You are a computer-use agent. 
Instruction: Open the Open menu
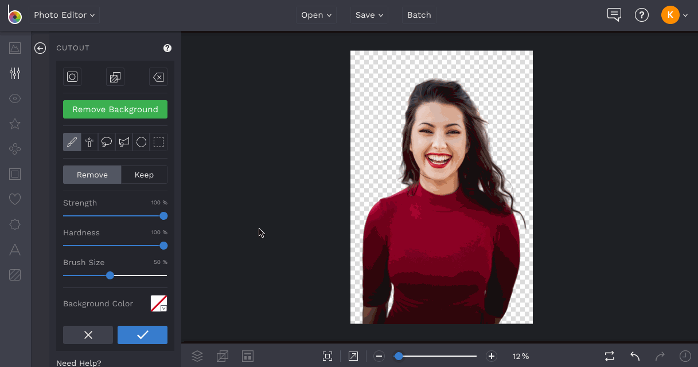click(316, 15)
